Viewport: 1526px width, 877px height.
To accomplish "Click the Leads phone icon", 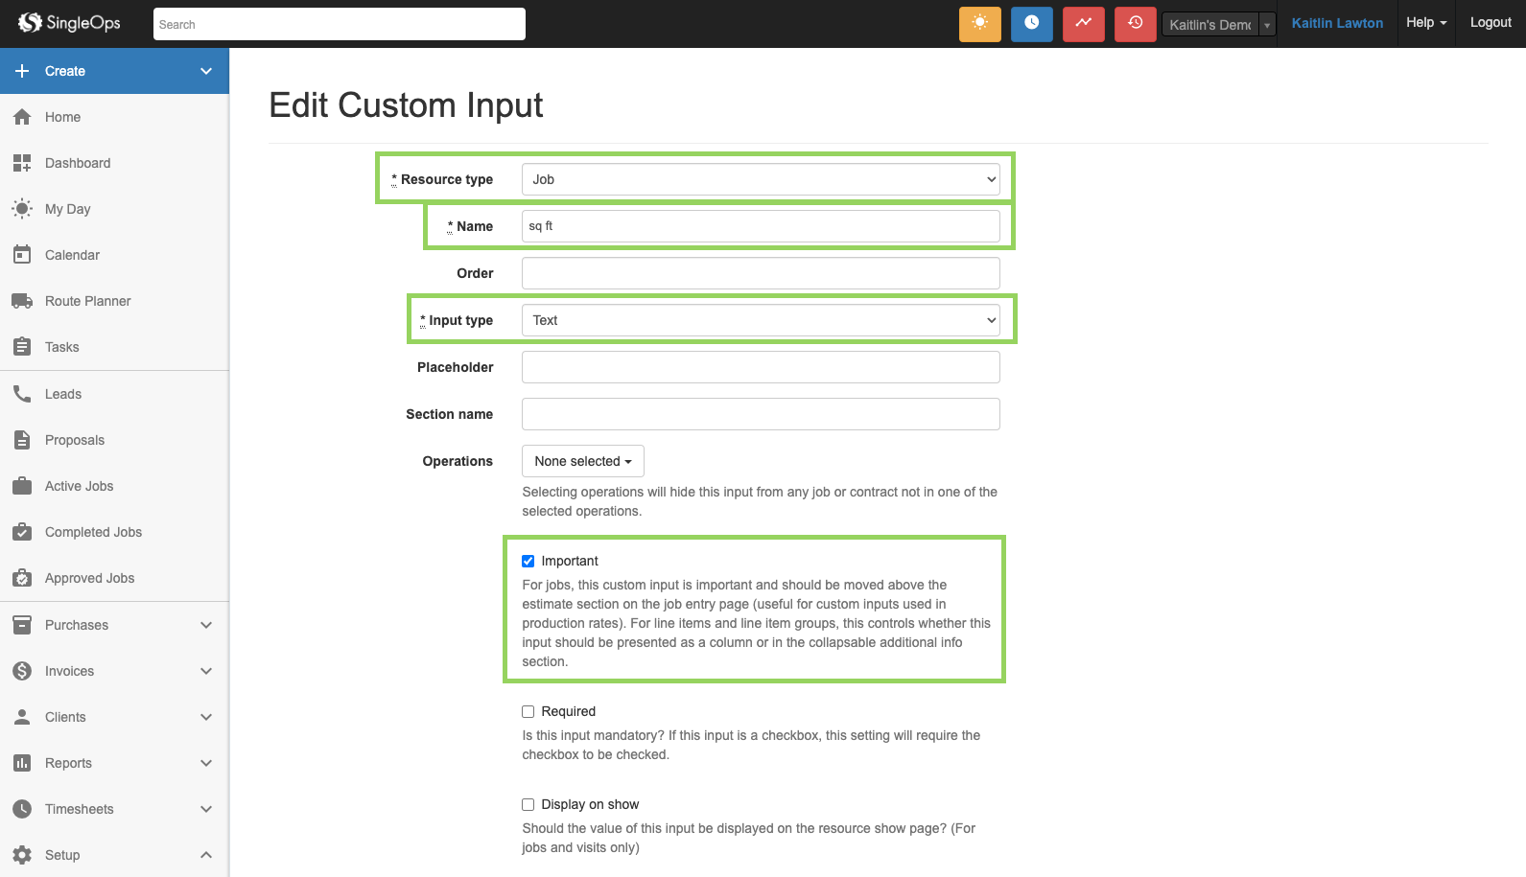I will pyautogui.click(x=22, y=394).
